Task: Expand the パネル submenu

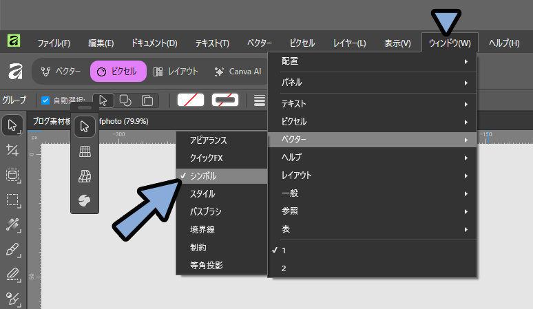Action: (x=372, y=83)
